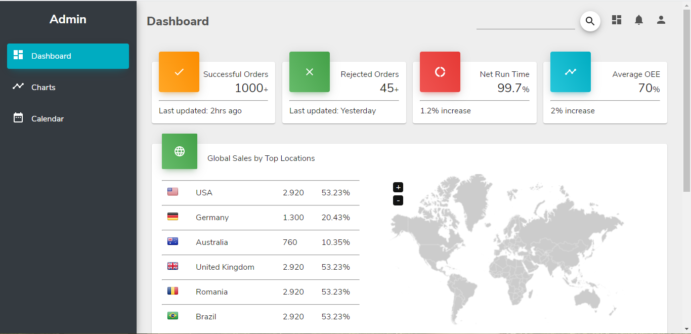Click the Germany flag icon
This screenshot has height=334, width=691.
[x=172, y=217]
